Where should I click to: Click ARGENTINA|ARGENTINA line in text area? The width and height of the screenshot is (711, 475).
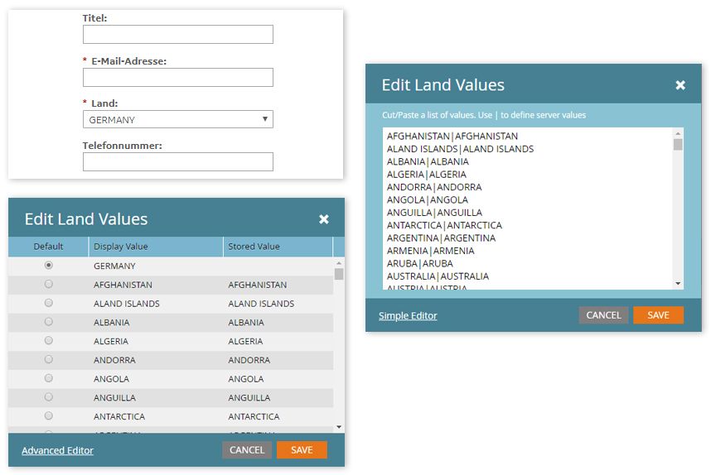pos(441,237)
